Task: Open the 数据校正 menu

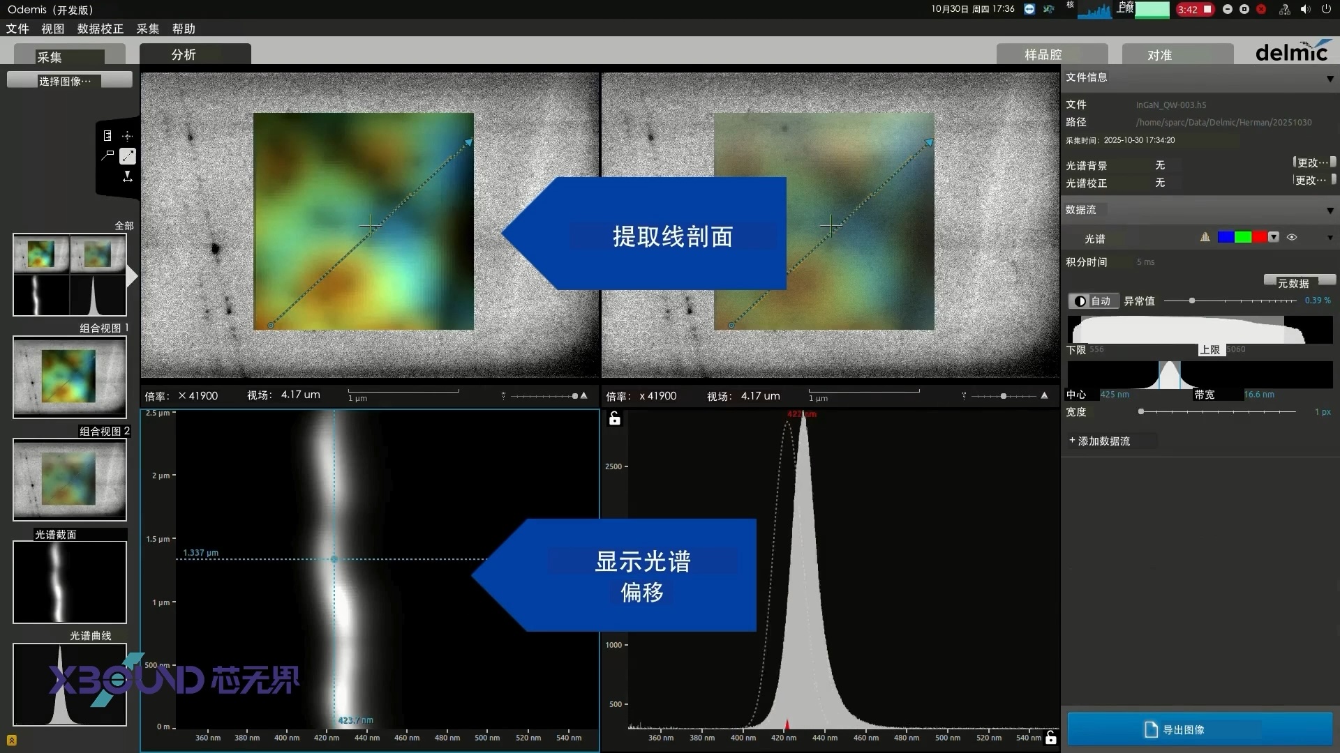Action: click(100, 29)
